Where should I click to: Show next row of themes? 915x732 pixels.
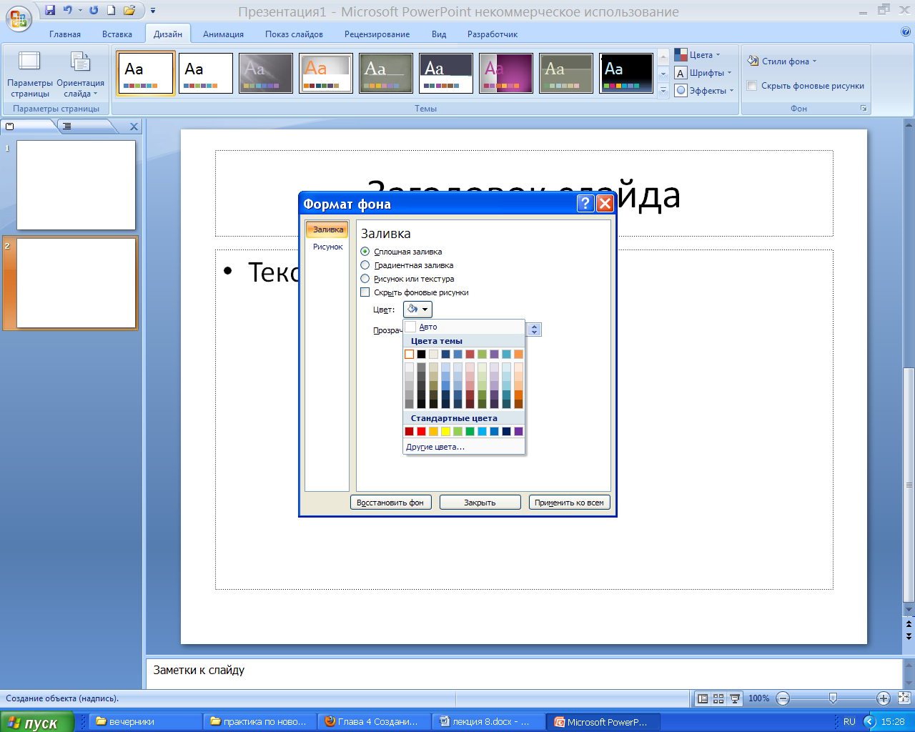pos(663,73)
